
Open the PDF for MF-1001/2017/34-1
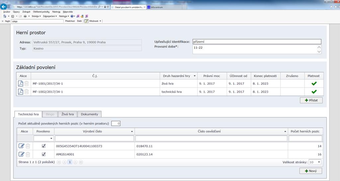tap(21, 83)
